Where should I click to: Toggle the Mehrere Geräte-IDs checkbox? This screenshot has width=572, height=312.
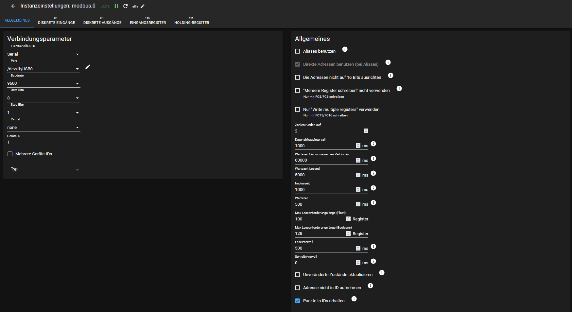point(10,154)
